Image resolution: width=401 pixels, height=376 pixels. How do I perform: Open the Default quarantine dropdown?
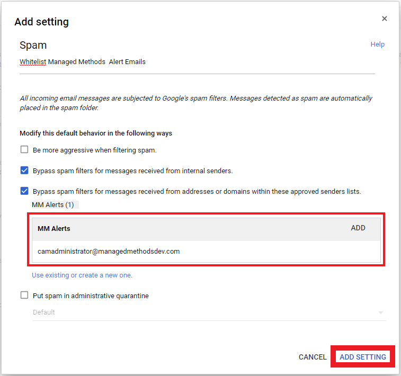tap(207, 312)
